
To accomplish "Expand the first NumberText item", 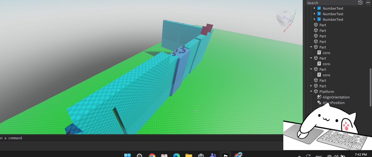I will click(x=314, y=8).
